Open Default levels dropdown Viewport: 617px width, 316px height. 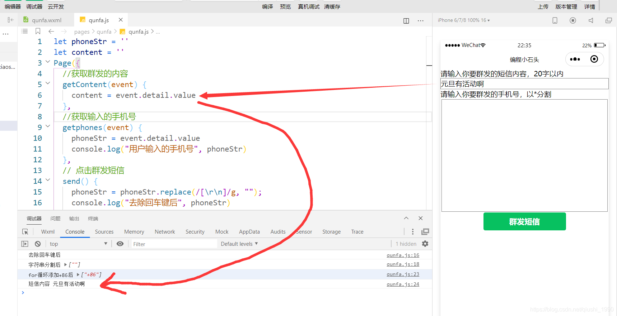pyautogui.click(x=239, y=244)
